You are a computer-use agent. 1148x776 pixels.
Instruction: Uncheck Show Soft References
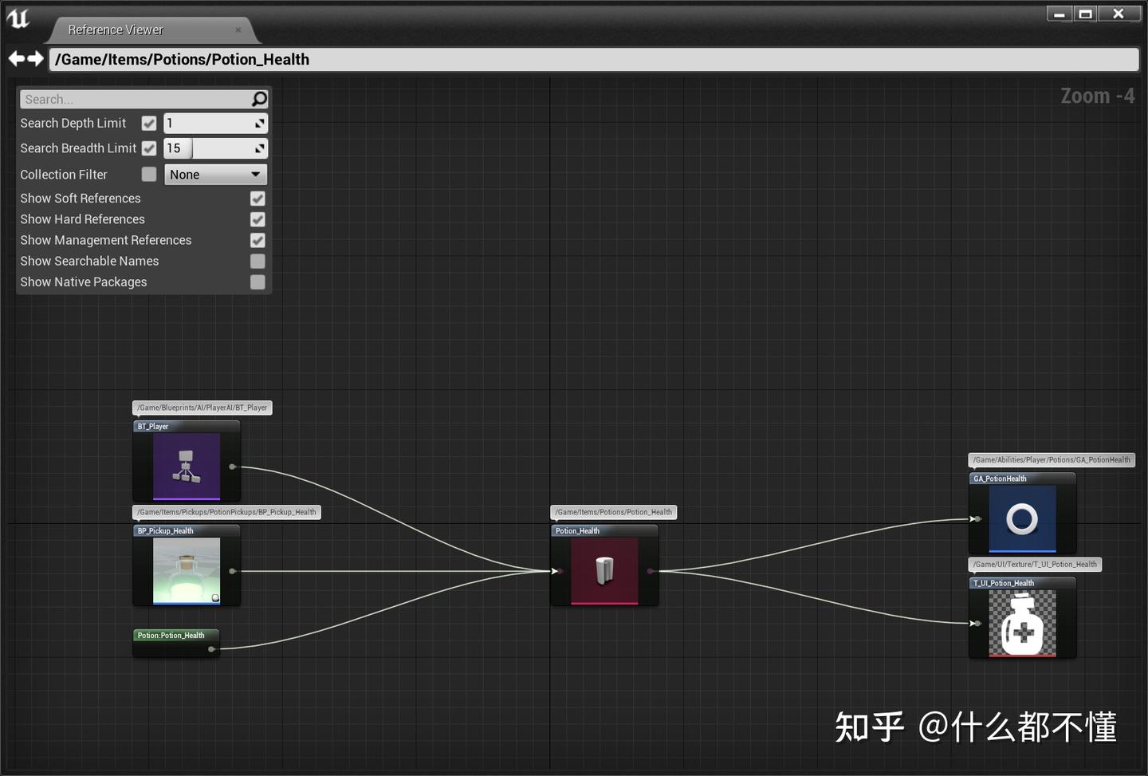pyautogui.click(x=257, y=198)
